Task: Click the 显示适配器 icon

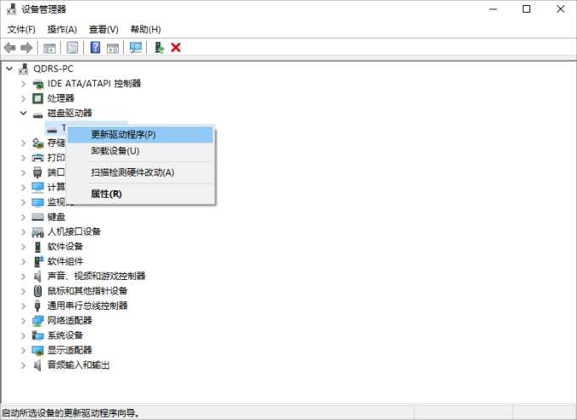Action: tap(37, 350)
